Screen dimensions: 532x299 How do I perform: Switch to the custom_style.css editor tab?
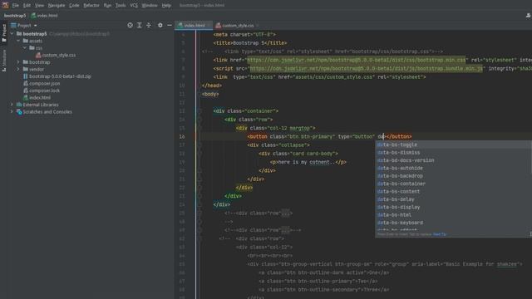[238, 26]
